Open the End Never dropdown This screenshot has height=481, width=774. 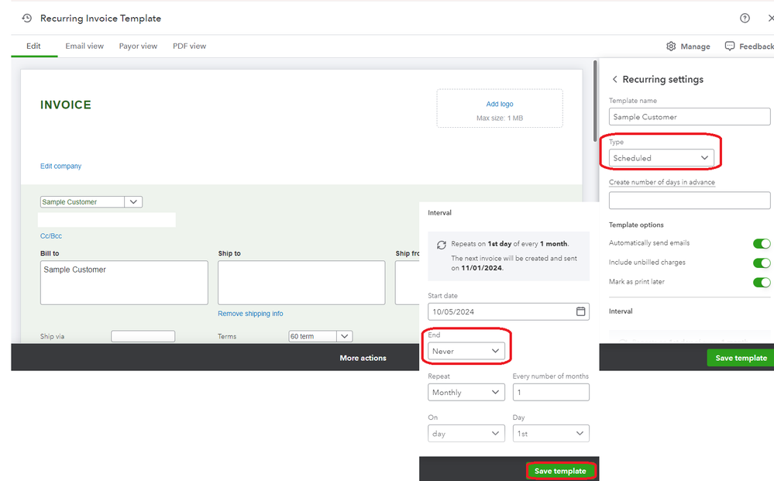(x=466, y=351)
